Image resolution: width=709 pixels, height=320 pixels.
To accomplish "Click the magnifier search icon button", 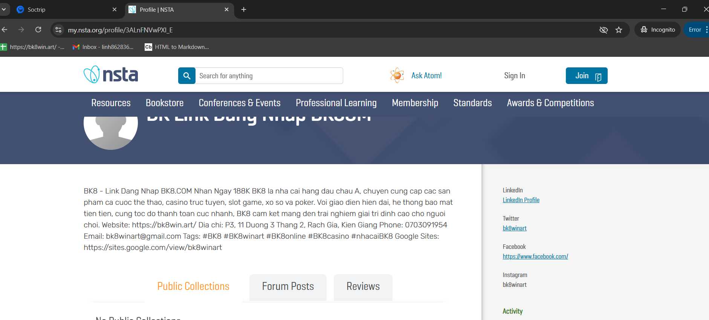I will coord(186,76).
